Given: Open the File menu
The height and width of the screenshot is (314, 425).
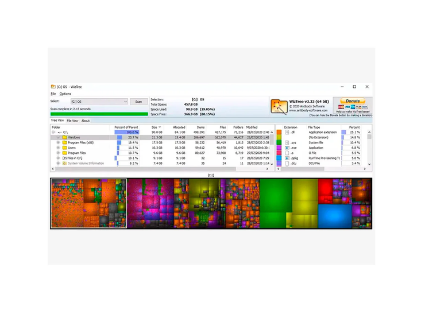Looking at the screenshot, I should coord(53,94).
